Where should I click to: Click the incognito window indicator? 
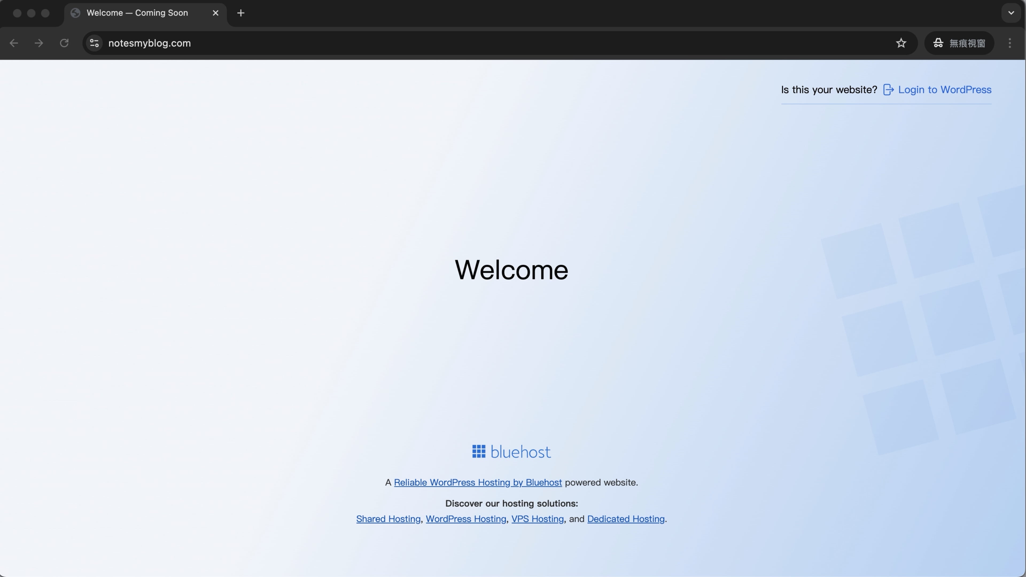(959, 43)
